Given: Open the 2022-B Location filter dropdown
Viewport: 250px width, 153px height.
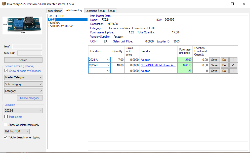Looking at the screenshot, I should [x=24, y=111].
